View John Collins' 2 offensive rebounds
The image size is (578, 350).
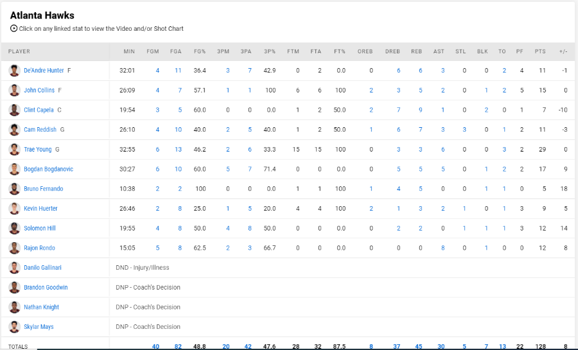tap(371, 91)
